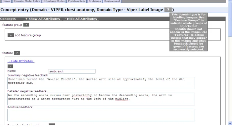Open the Interface Styles tab
232x127 pixels.
tap(54, 1)
